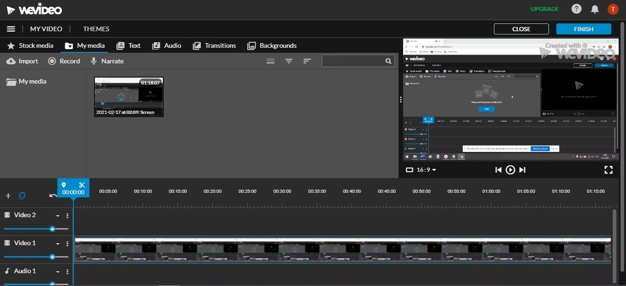Click the timeline vertical scrollbar
This screenshot has width=626, height=286.
click(615, 246)
